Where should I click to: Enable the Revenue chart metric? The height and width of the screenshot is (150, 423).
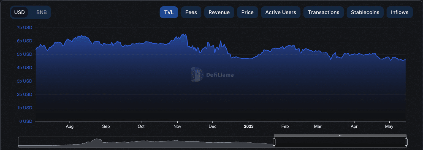click(x=219, y=12)
